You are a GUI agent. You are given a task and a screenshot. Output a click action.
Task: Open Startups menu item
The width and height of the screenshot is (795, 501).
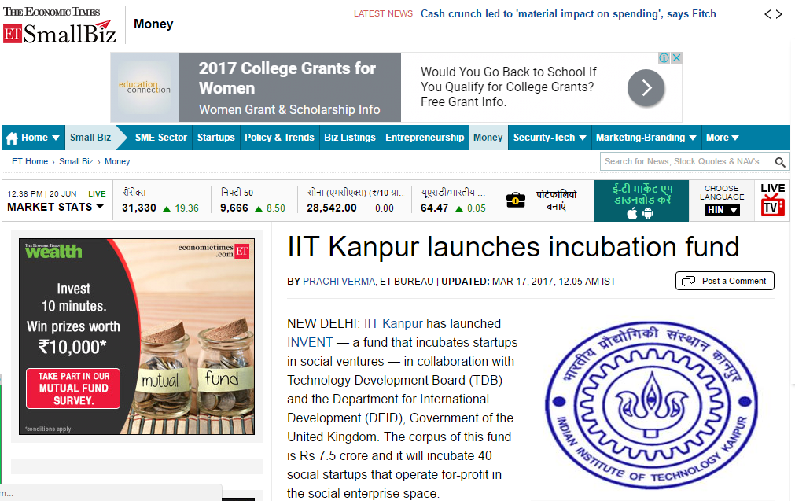tap(216, 138)
